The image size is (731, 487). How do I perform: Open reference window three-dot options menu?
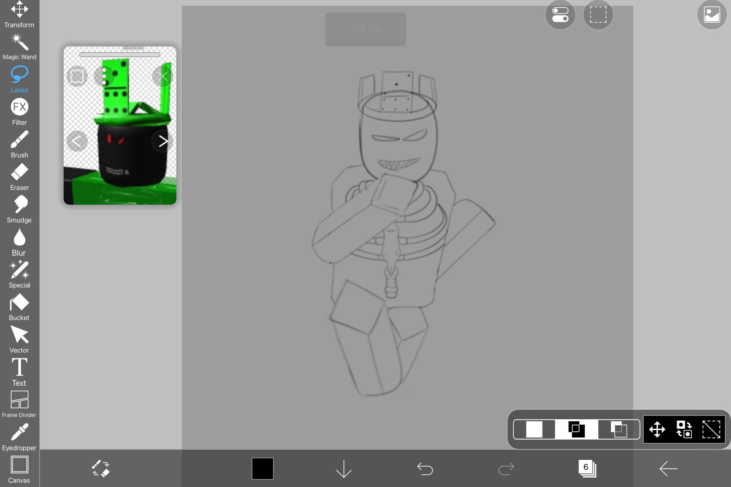pyautogui.click(x=104, y=76)
